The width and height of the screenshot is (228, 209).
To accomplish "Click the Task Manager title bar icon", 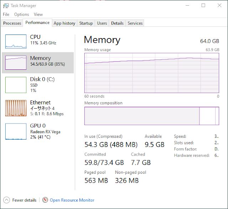I will click(6, 6).
